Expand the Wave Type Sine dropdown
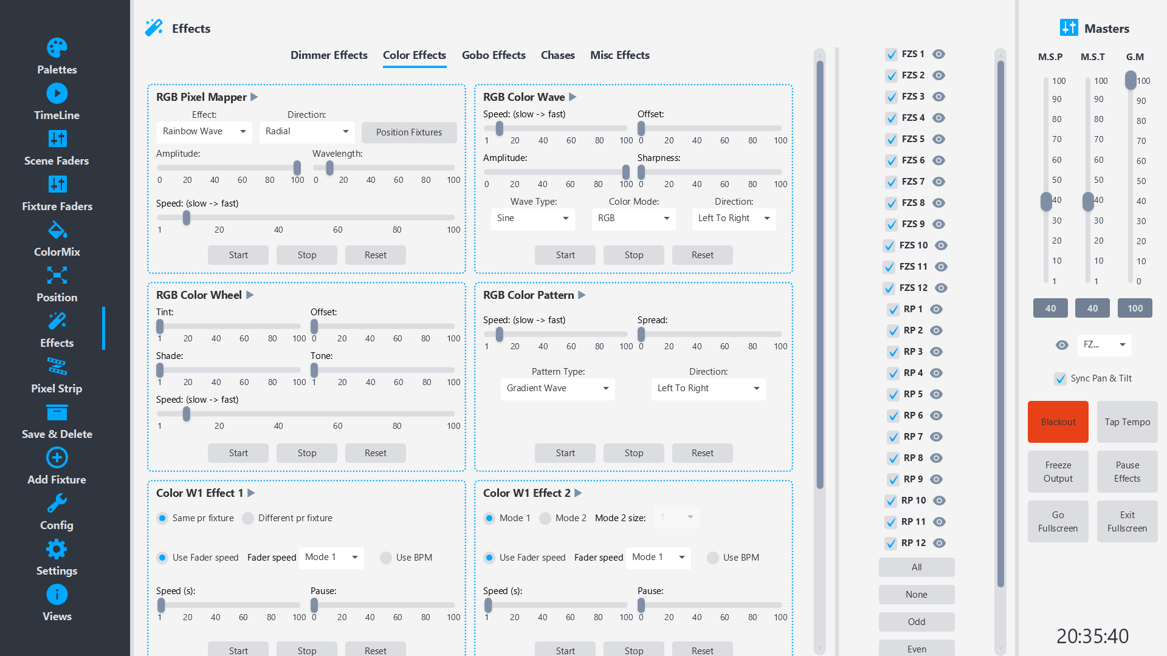1167x656 pixels. click(x=532, y=219)
